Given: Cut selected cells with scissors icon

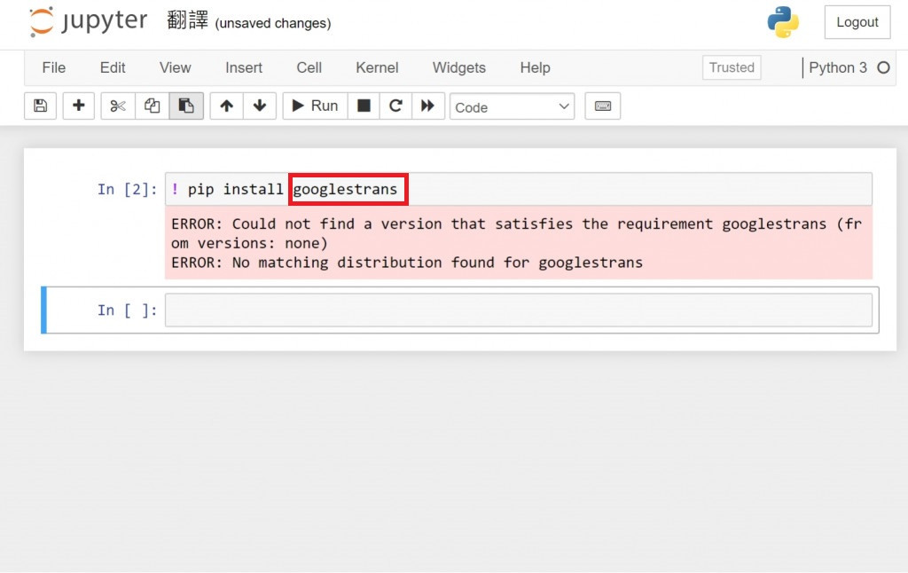Looking at the screenshot, I should tap(118, 106).
